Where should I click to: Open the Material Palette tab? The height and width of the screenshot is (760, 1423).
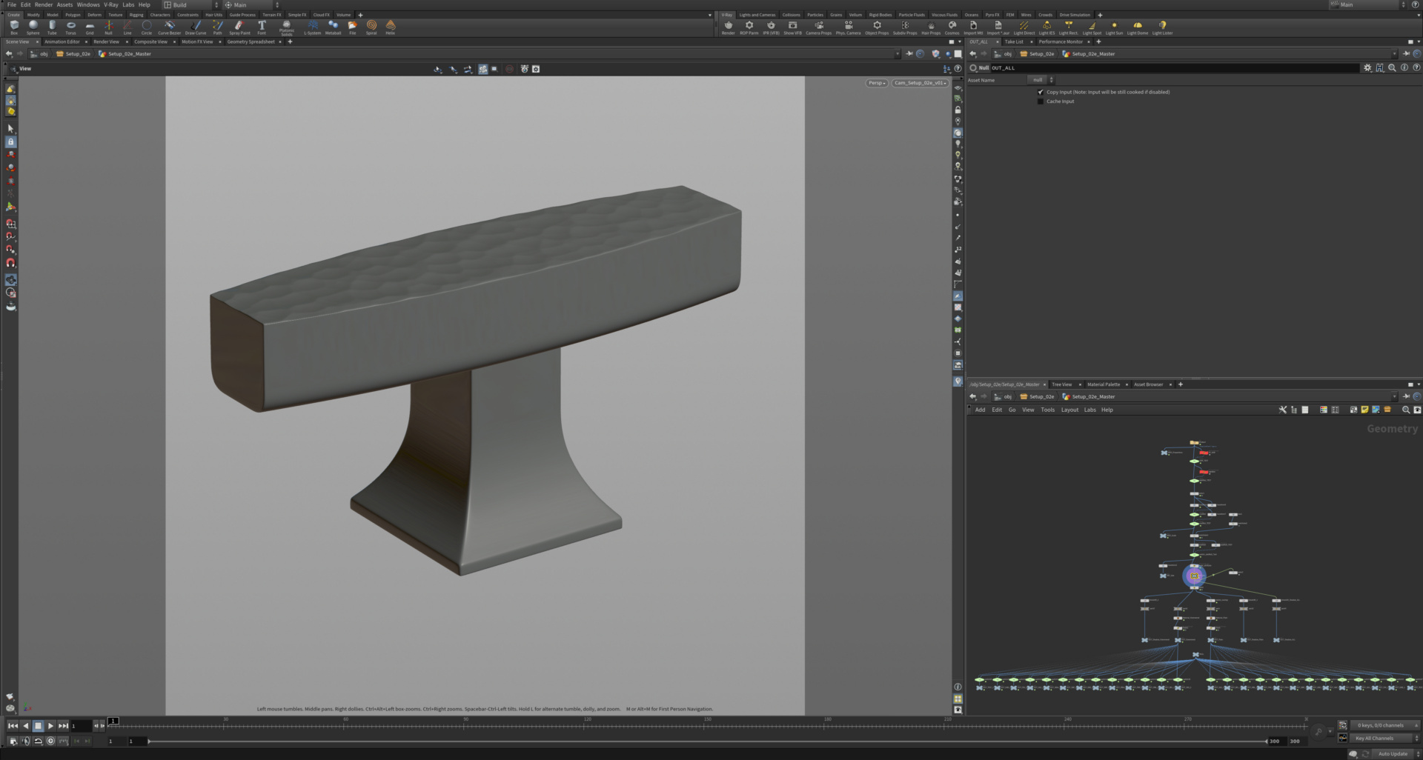[1104, 384]
